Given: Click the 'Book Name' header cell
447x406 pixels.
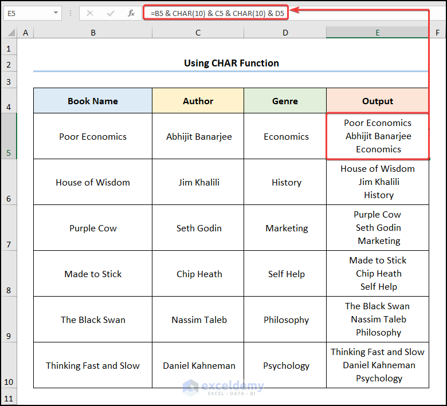Looking at the screenshot, I should coord(93,101).
